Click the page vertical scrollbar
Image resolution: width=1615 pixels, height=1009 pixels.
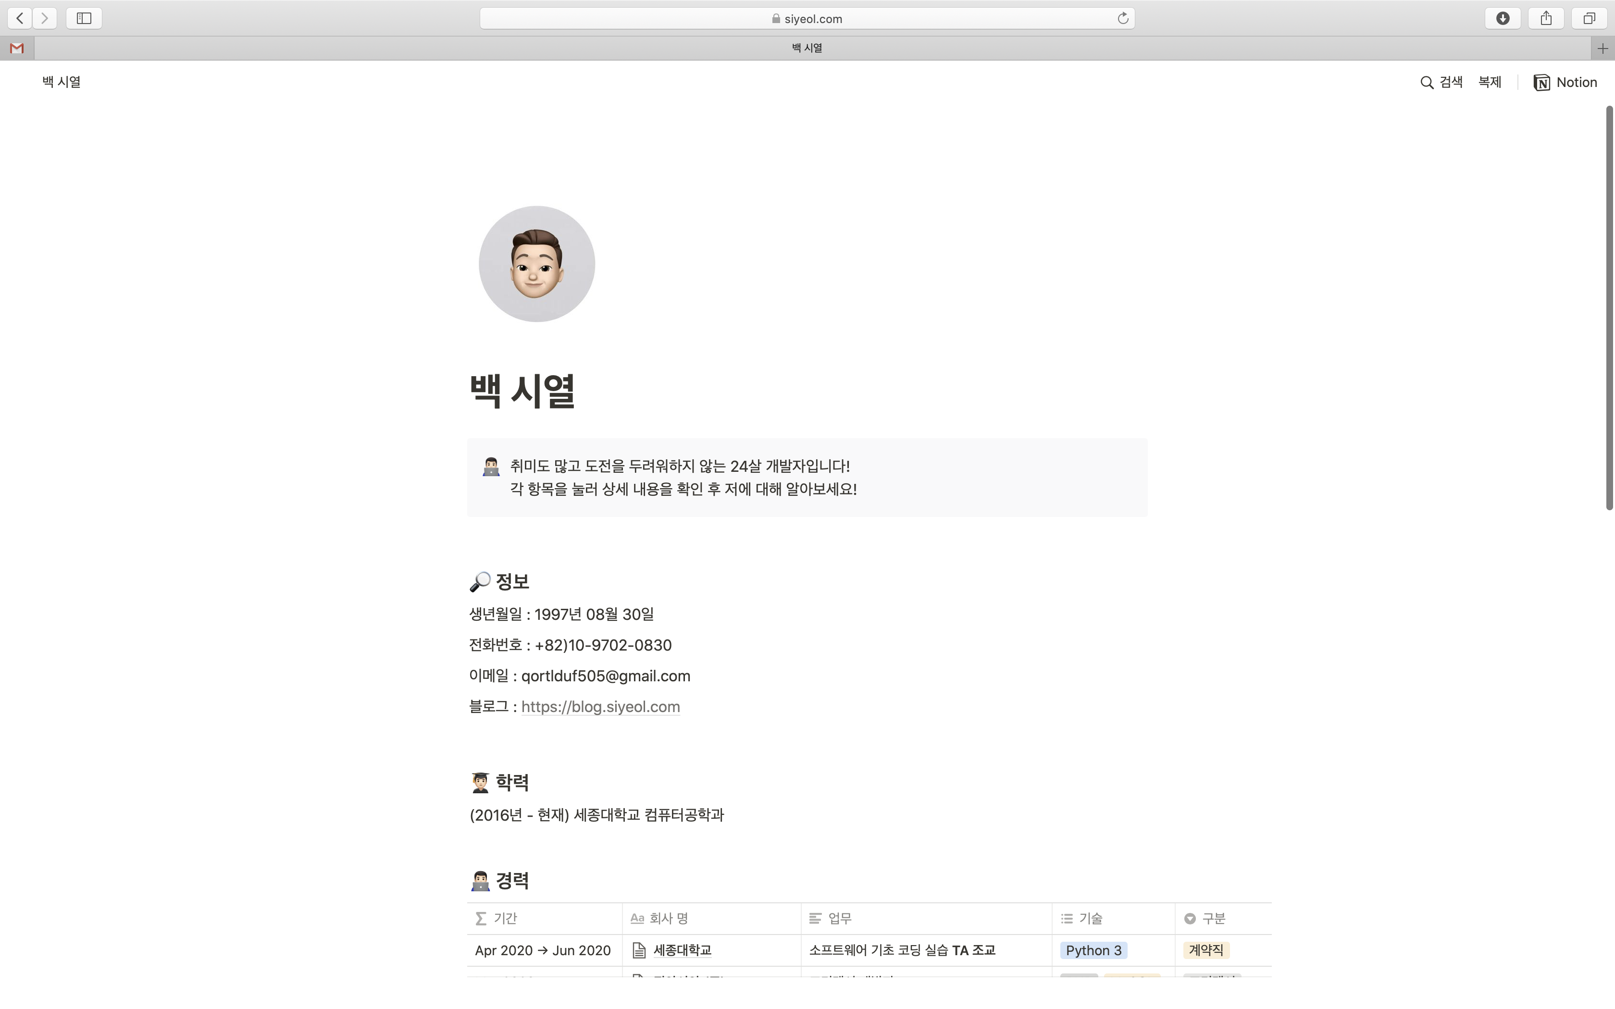click(1609, 307)
